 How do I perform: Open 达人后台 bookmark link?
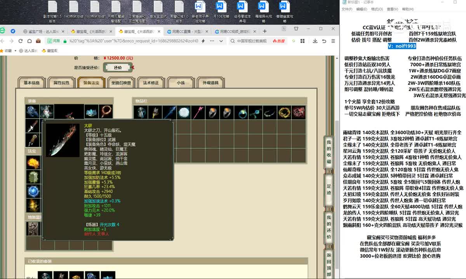point(29,50)
